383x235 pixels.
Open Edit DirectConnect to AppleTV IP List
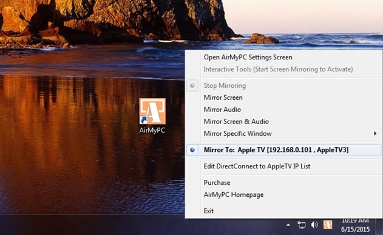[x=257, y=166]
